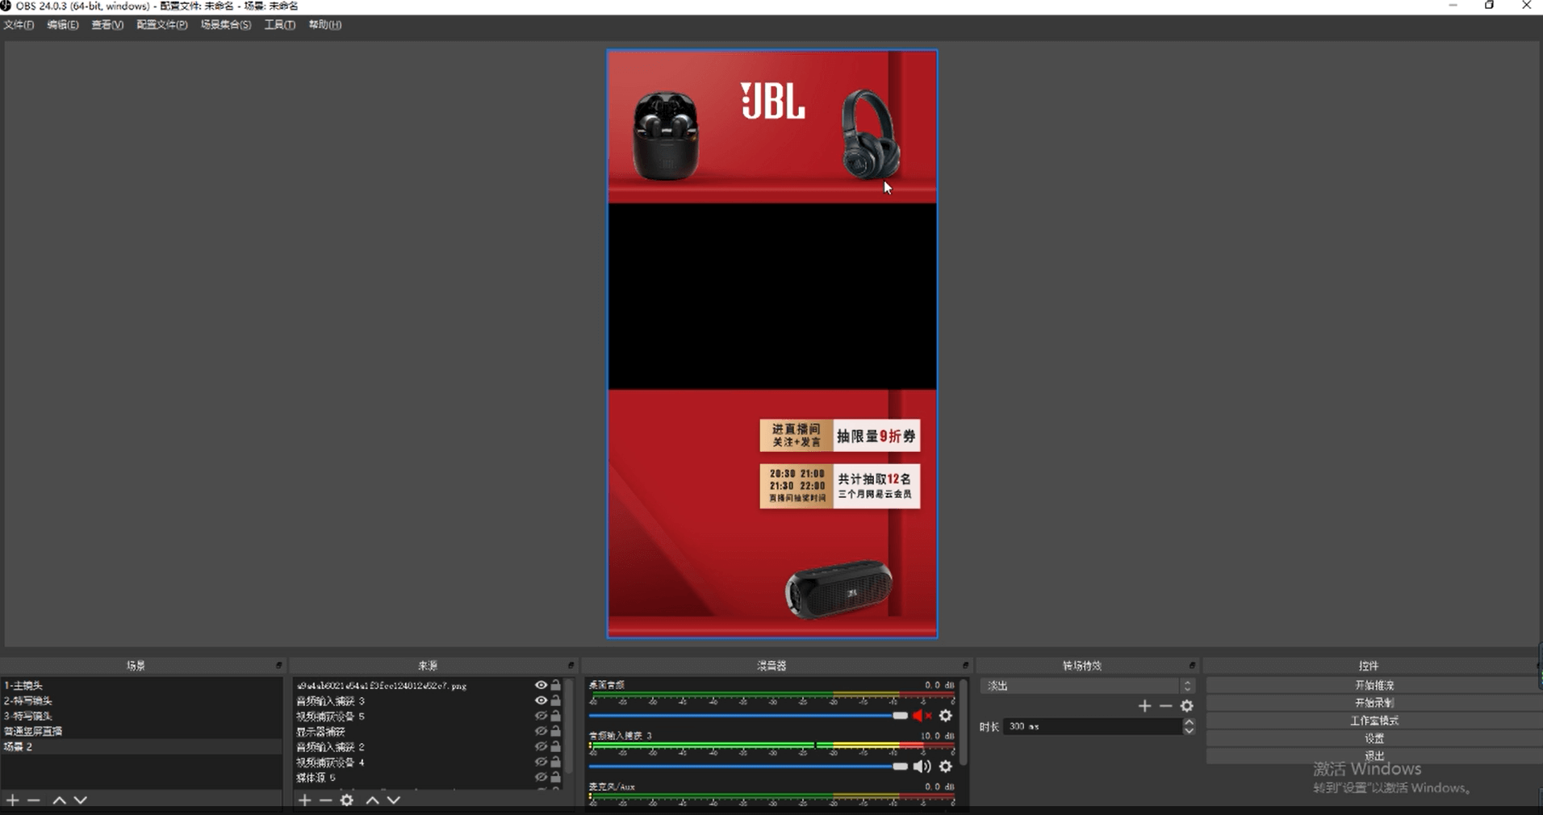Screen dimensions: 1543x815
Task: Hide 音频输入捕获 3 source
Action: (541, 700)
